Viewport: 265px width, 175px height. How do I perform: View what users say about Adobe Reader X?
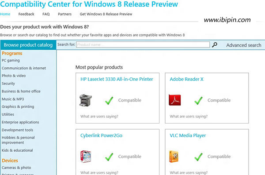point(189,116)
